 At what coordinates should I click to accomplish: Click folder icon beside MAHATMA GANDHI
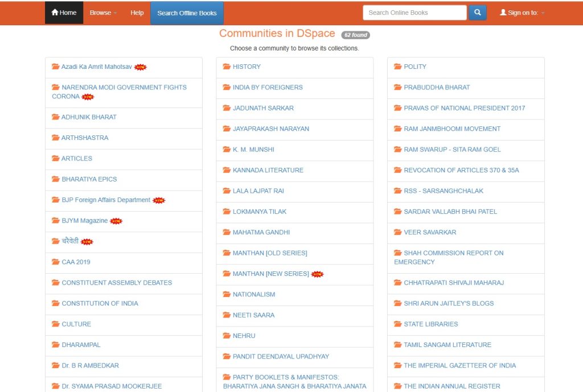click(227, 232)
